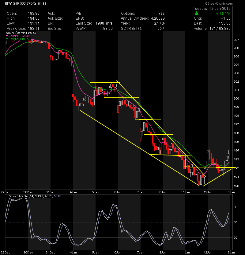This screenshot has width=245, height=255.
Task: Click the green up-arrow change indicator
Action: 197,13
